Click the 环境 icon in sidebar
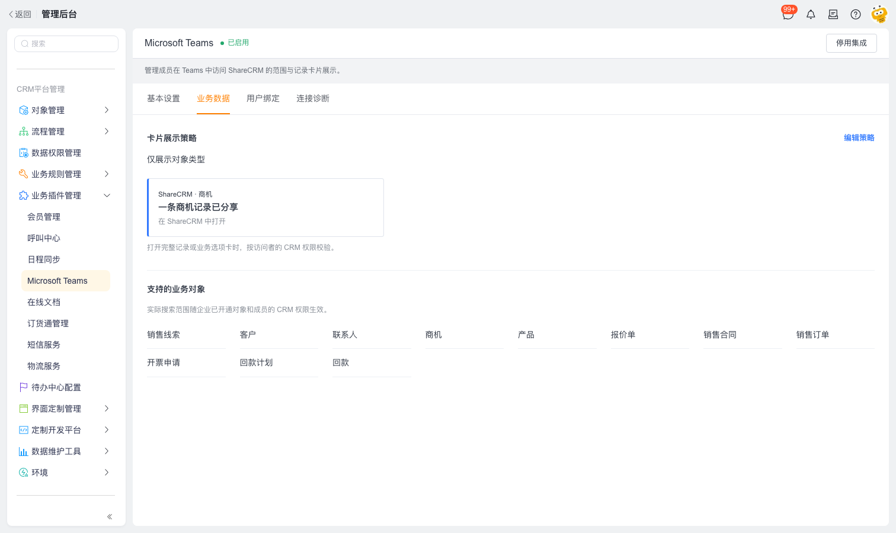Viewport: 896px width, 533px height. [24, 473]
